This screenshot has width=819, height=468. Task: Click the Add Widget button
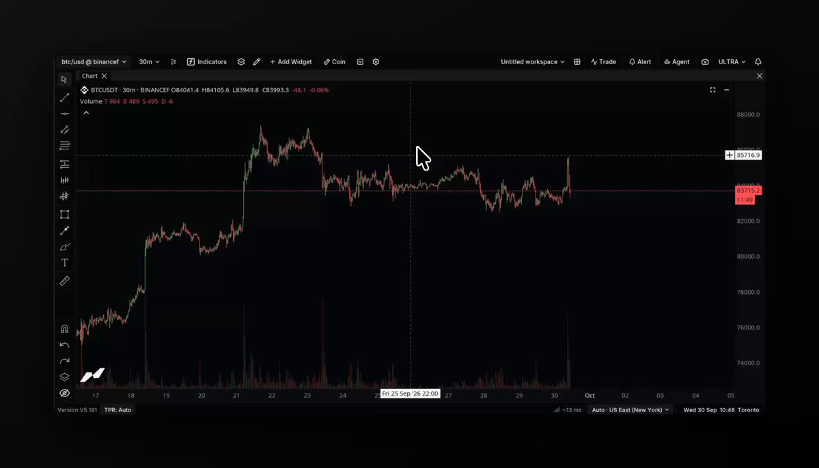(290, 61)
